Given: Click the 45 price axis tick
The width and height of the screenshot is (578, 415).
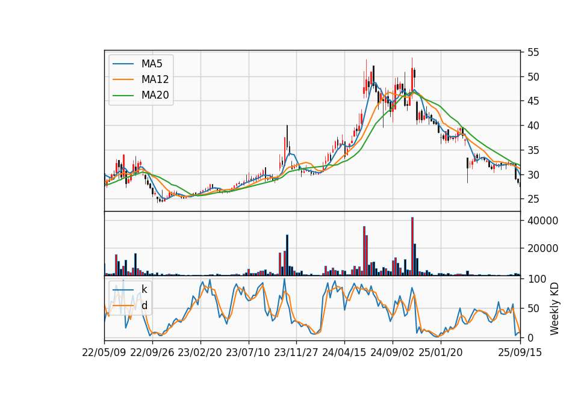Looking at the screenshot, I should click(533, 101).
